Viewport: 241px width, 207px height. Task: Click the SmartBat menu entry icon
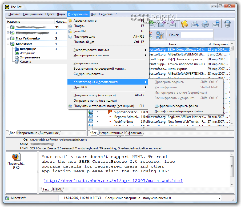coord(70,31)
